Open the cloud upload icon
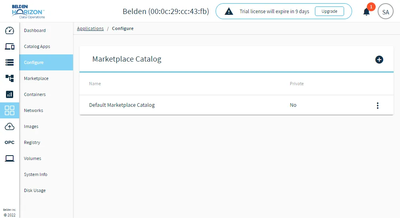 point(10,126)
